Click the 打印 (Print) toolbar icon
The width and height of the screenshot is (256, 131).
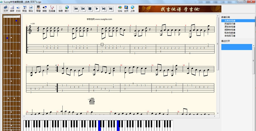[18, 9]
